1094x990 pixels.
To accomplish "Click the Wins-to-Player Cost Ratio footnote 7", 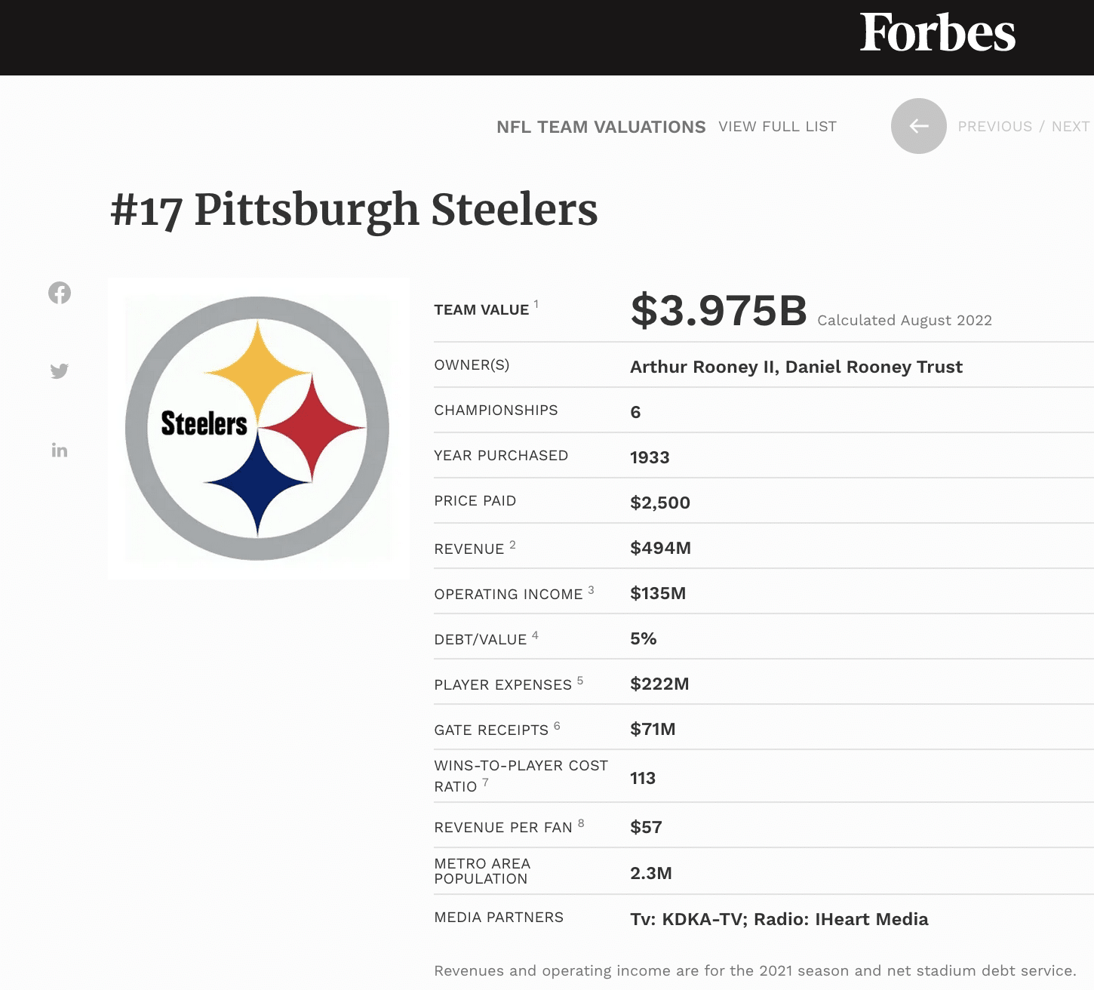I will (x=486, y=782).
